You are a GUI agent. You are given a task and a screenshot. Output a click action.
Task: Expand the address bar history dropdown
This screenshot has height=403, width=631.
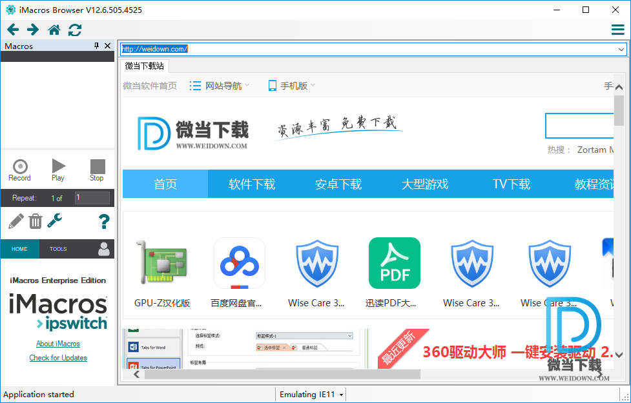(621, 50)
